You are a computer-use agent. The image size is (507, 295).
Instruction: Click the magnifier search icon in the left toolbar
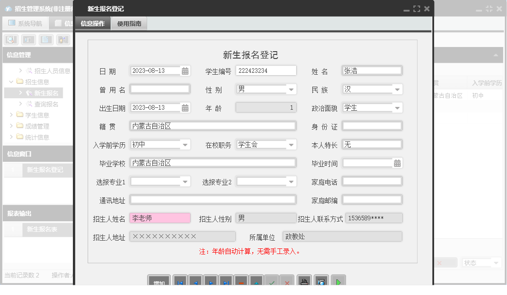point(10,40)
